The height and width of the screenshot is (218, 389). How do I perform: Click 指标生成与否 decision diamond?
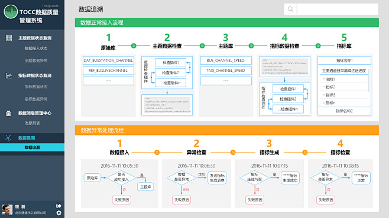point(255,177)
